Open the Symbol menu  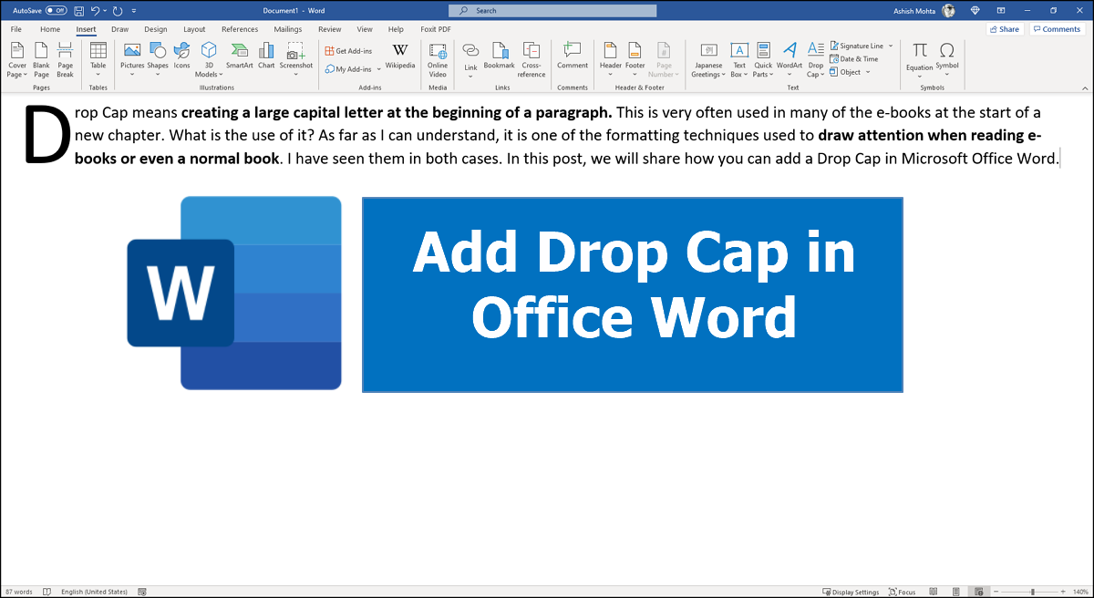pyautogui.click(x=947, y=59)
